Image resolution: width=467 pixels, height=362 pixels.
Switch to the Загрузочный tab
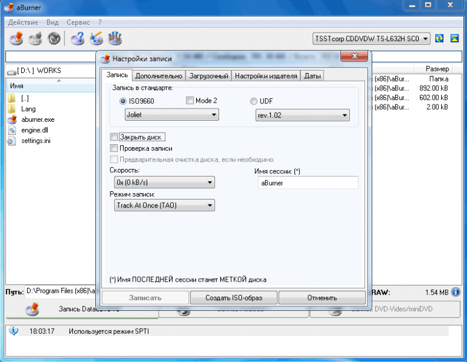coord(209,76)
